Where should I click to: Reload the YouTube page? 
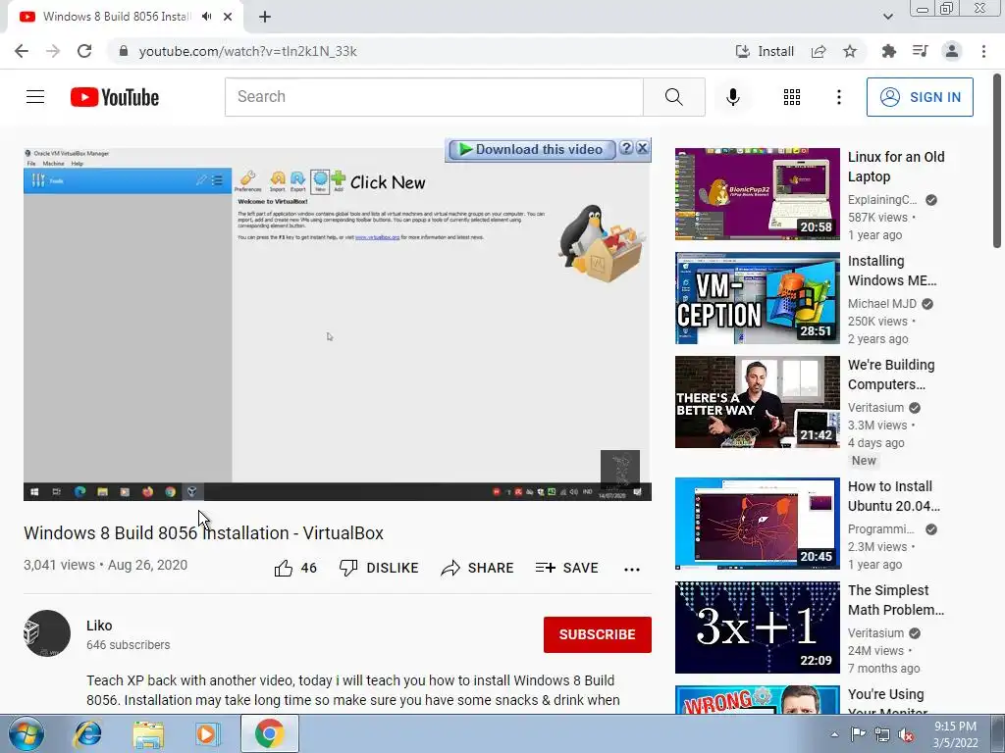point(84,51)
